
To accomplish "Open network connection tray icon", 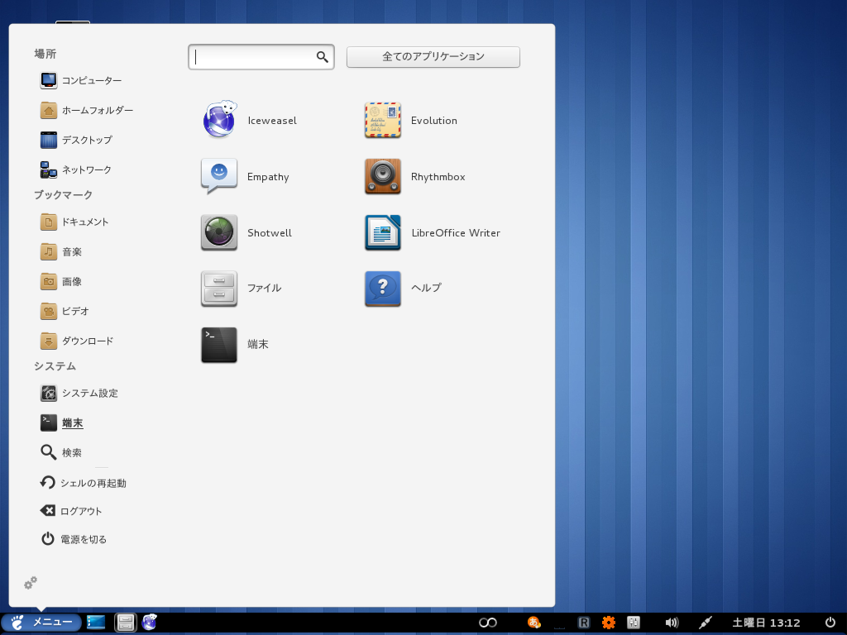I will coord(705,623).
